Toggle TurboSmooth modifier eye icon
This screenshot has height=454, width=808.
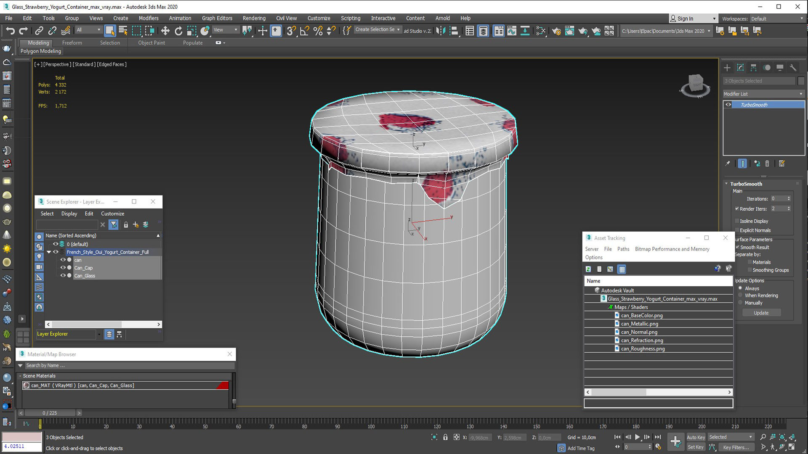click(x=728, y=105)
